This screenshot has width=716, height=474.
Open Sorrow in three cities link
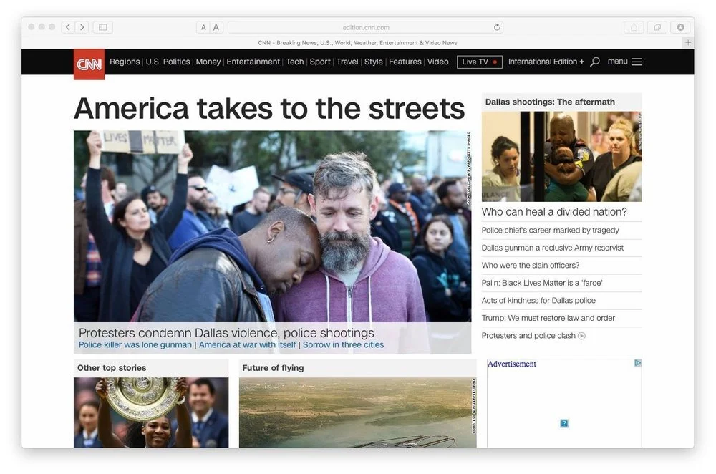coord(344,345)
